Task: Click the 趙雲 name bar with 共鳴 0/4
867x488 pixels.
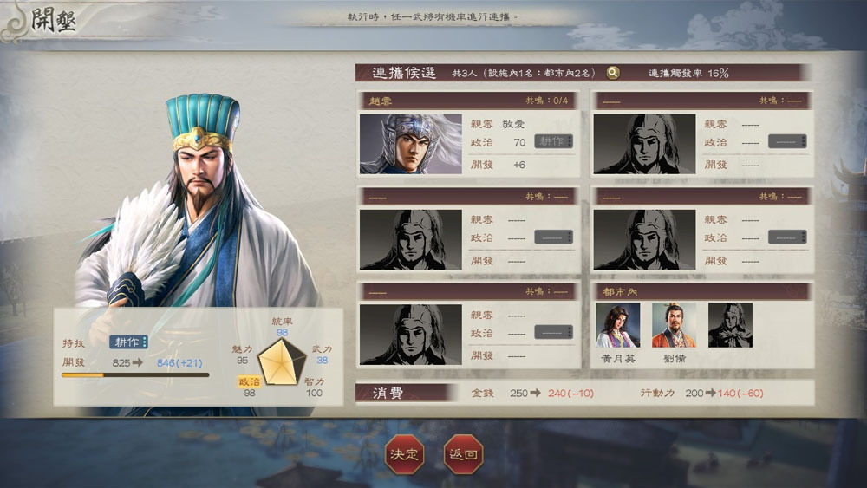Action: tap(468, 101)
